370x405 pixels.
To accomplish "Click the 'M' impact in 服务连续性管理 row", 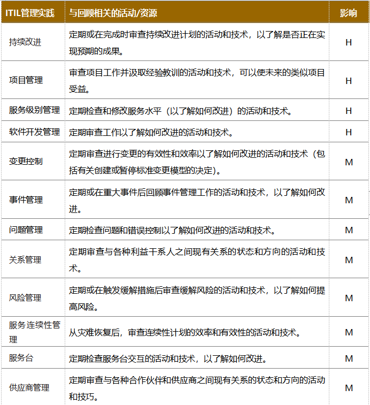I will pos(349,332).
